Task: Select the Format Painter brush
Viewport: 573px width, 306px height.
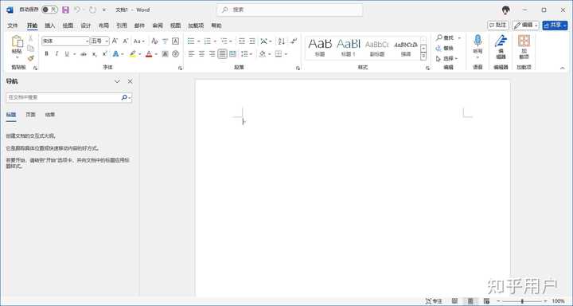Action: click(31, 58)
